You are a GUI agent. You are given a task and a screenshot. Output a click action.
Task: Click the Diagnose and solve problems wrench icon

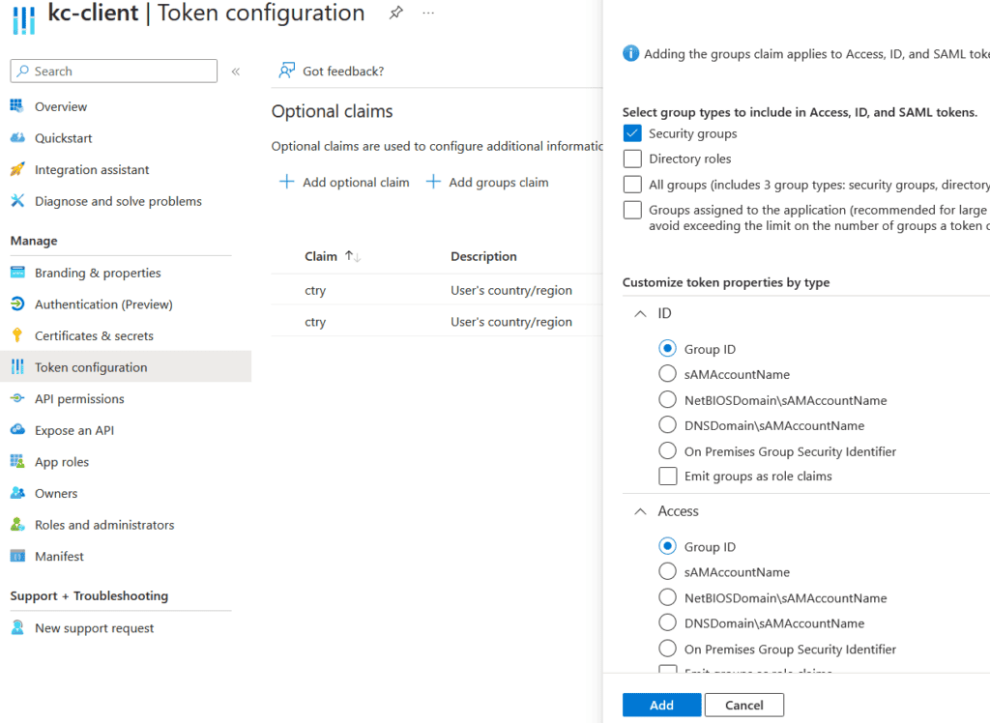[x=17, y=201]
